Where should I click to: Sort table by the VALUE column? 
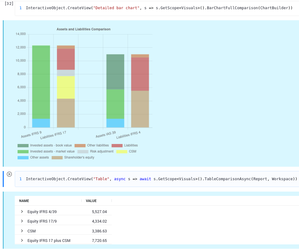[x=91, y=201]
